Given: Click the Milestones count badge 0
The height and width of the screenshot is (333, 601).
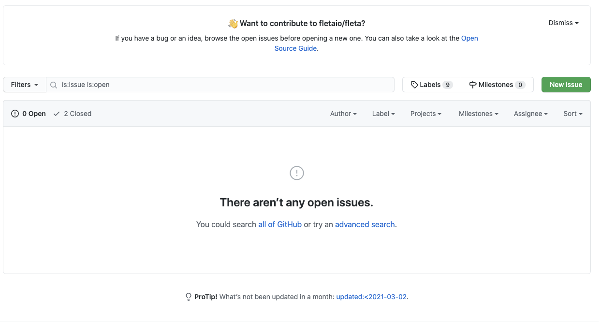Looking at the screenshot, I should coord(520,85).
